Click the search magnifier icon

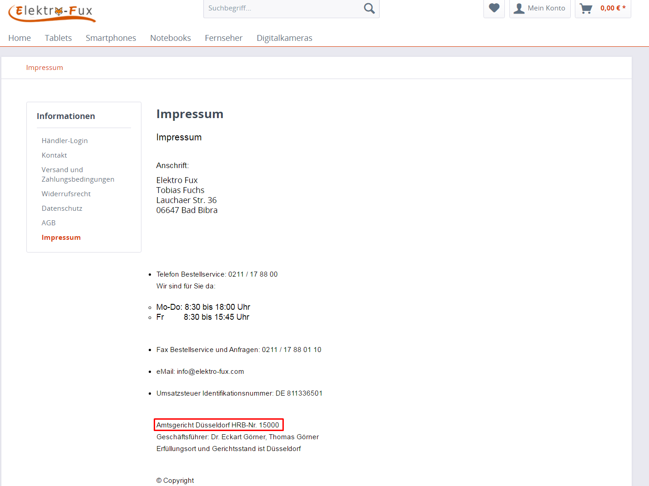[x=369, y=8]
